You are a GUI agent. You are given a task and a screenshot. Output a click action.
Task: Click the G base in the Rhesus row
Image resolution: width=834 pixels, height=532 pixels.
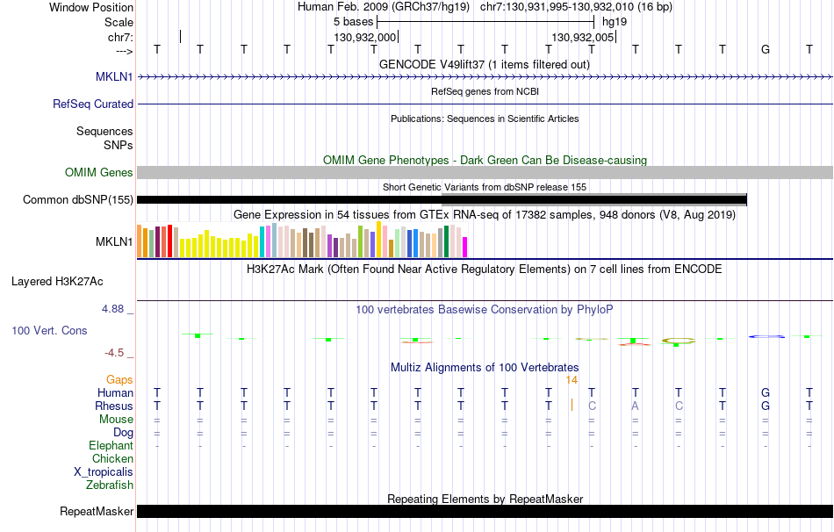(766, 406)
